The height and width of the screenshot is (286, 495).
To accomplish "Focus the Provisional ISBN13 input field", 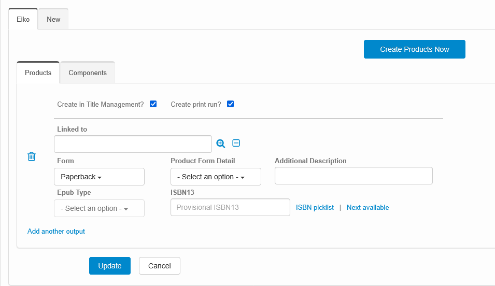I will pos(230,207).
